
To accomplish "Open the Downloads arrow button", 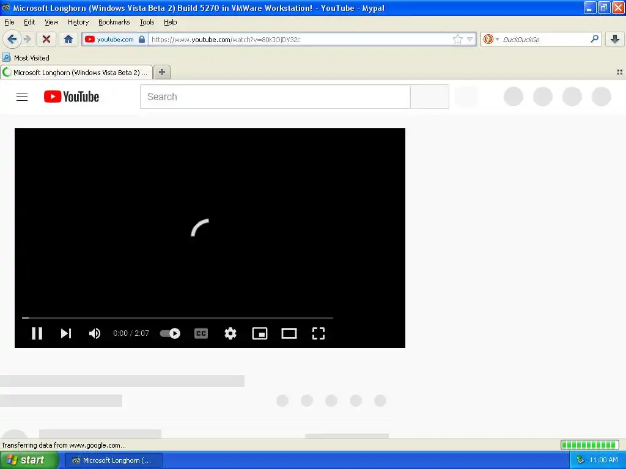I will pyautogui.click(x=615, y=39).
